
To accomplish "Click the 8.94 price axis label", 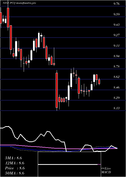I will click(x=116, y=56).
